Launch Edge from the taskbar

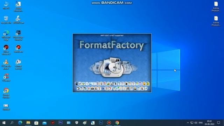[20, 123]
